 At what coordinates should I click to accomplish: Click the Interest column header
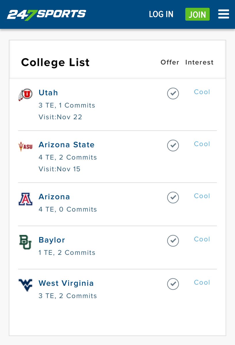click(x=199, y=62)
